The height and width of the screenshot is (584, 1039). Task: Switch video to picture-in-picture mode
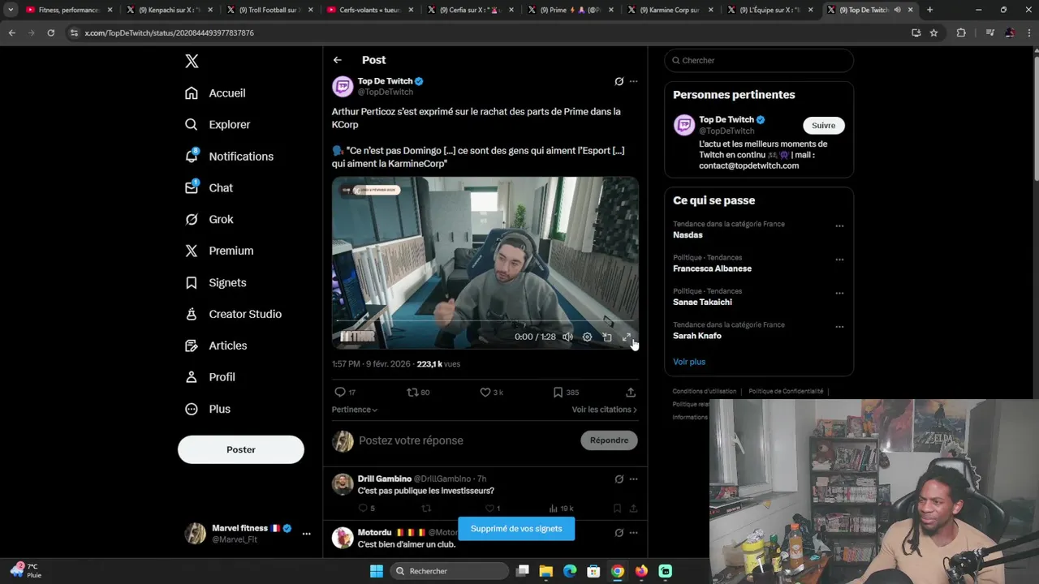tap(607, 337)
